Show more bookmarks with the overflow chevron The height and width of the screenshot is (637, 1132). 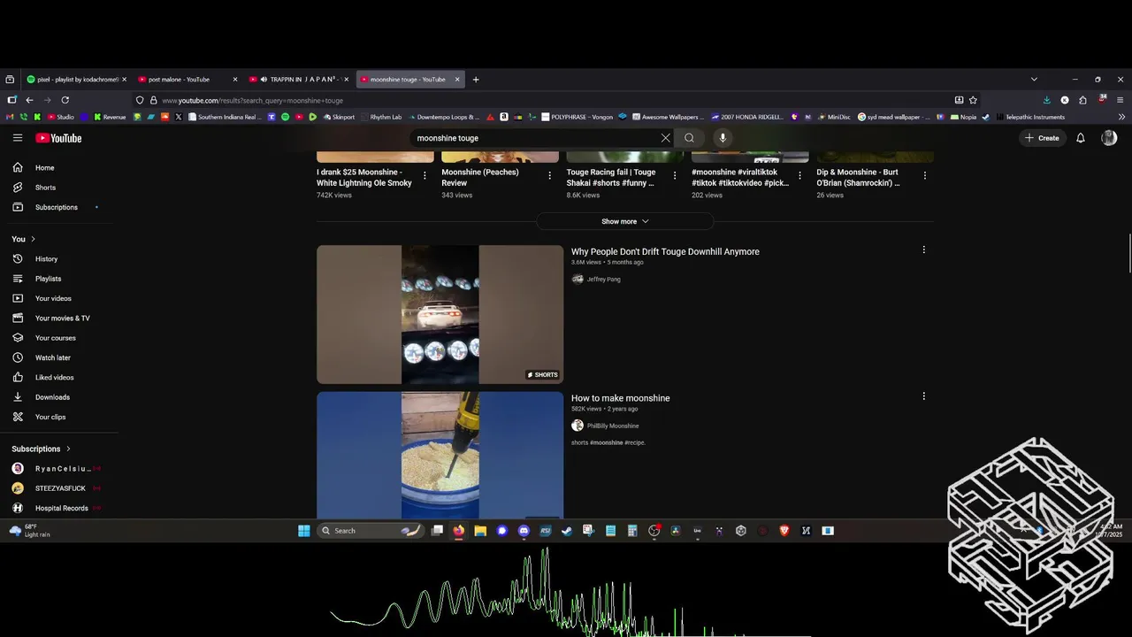(x=1122, y=117)
